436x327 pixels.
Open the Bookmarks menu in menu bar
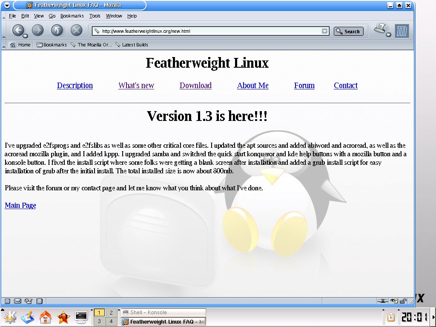point(72,16)
